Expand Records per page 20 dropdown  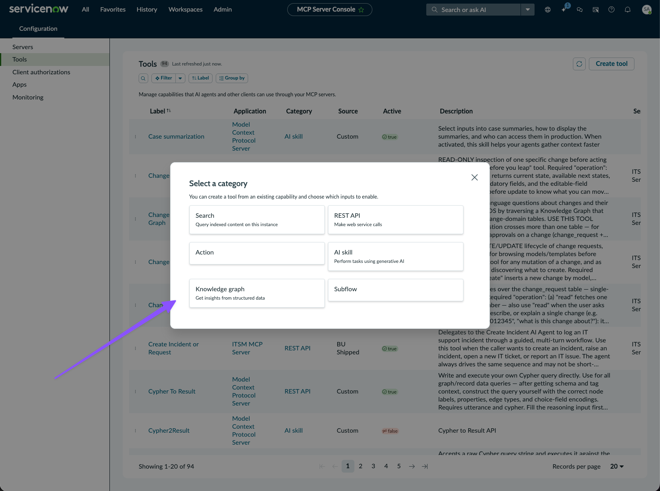[x=617, y=466]
